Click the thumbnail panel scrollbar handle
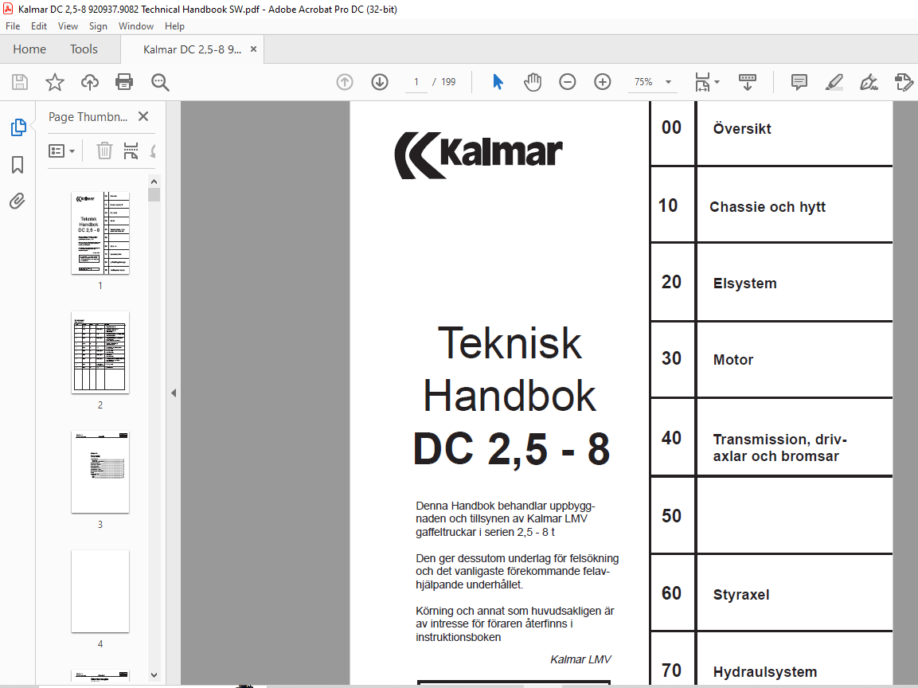Viewport: 918px width, 688px height. click(x=154, y=194)
